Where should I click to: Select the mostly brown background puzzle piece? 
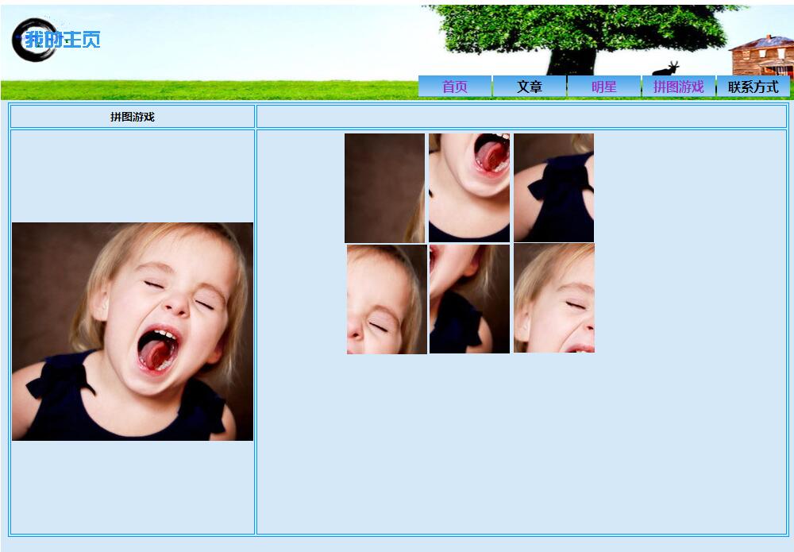point(384,187)
